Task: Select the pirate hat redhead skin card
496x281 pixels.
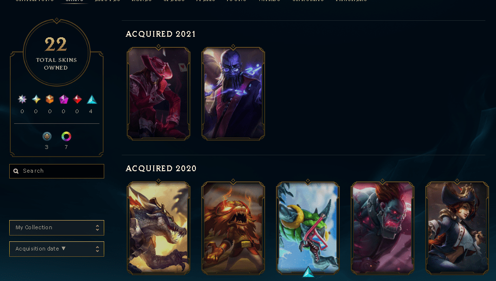Action: coord(457,228)
